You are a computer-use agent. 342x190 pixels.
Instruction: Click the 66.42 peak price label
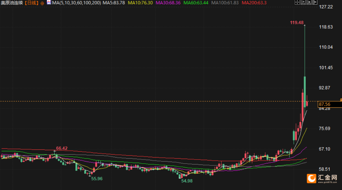pyautogui.click(x=62, y=148)
